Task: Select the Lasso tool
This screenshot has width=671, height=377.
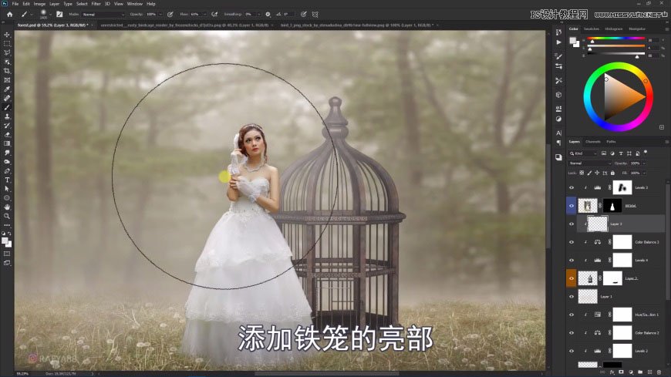Action: (7, 52)
